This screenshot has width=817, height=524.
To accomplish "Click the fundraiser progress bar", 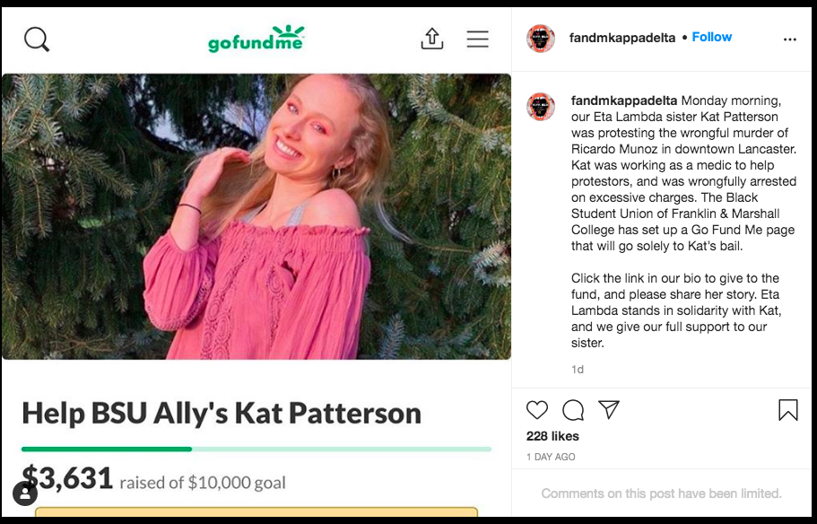I will (x=256, y=449).
